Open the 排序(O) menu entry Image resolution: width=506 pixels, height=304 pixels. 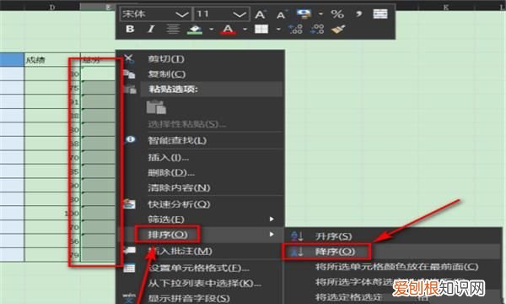(168, 235)
